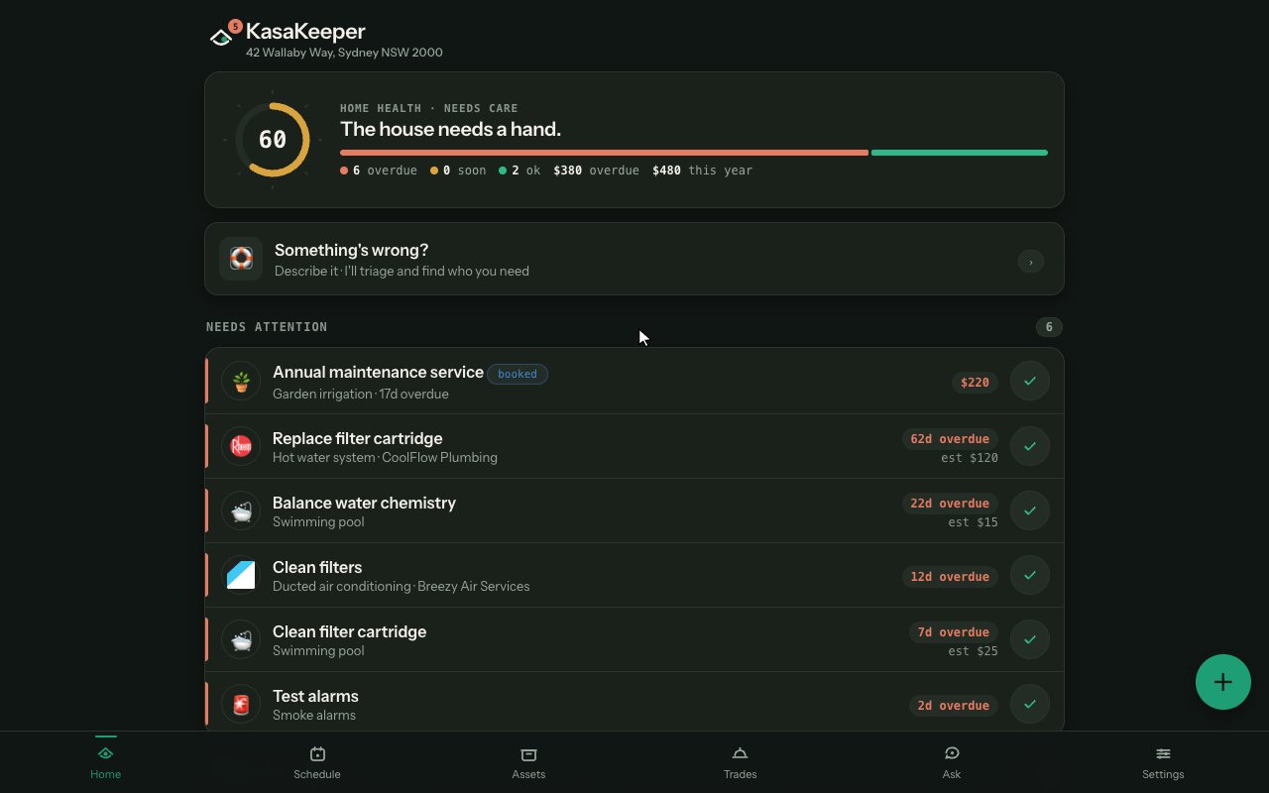
Task: Click the booked tag on Annual maintenance
Action: click(518, 374)
